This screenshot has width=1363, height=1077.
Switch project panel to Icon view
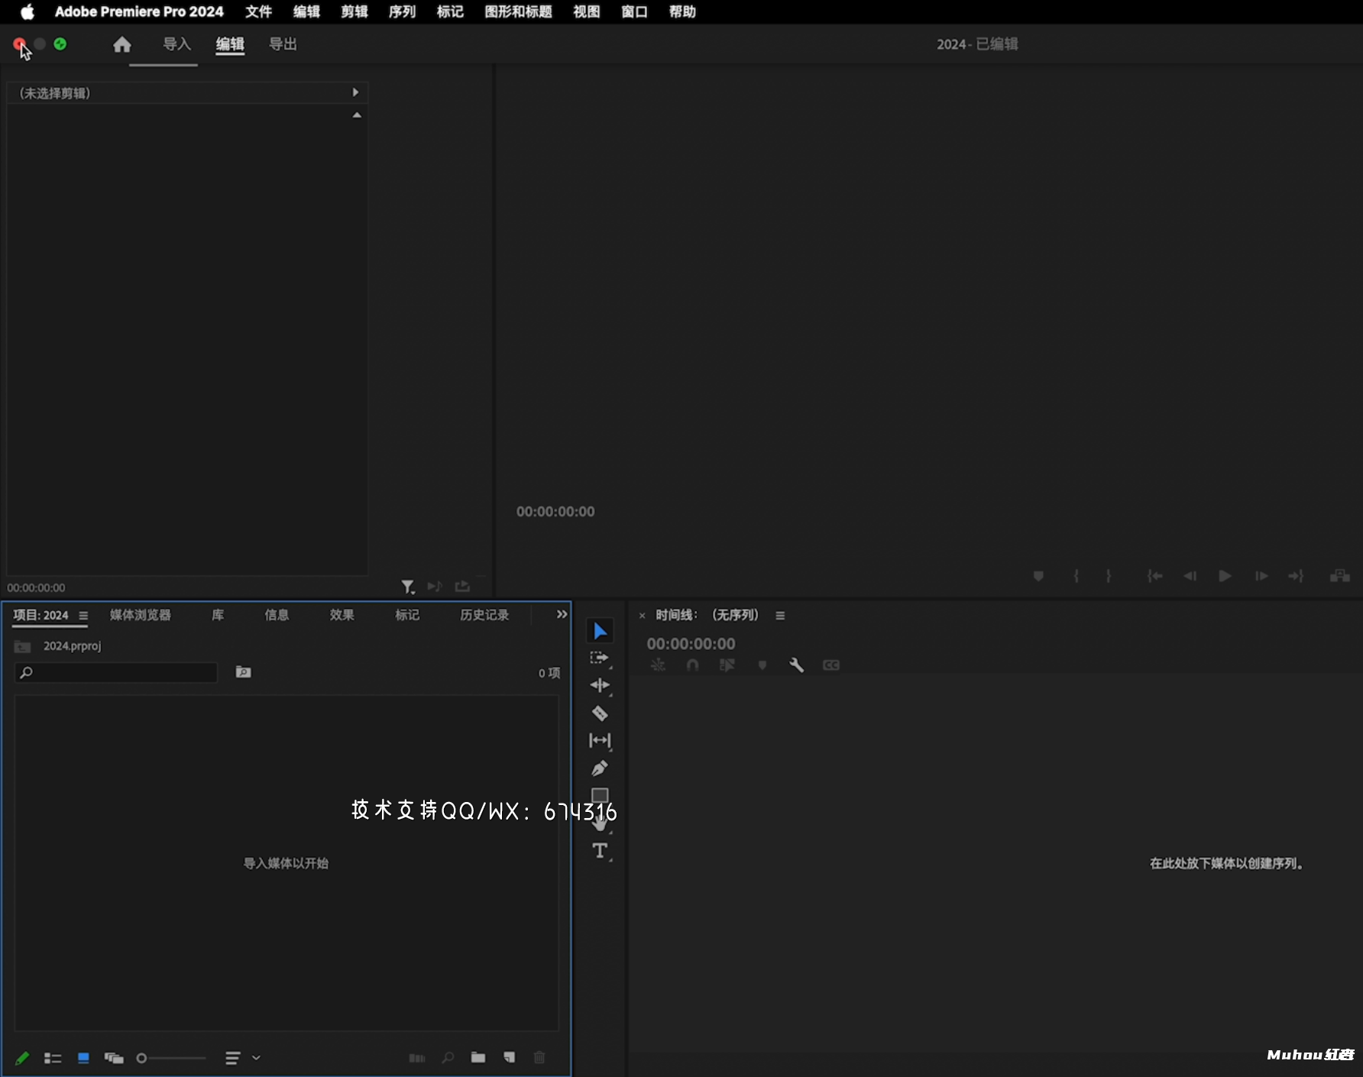tap(83, 1058)
